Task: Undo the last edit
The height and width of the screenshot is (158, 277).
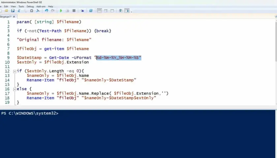Action: [46, 11]
